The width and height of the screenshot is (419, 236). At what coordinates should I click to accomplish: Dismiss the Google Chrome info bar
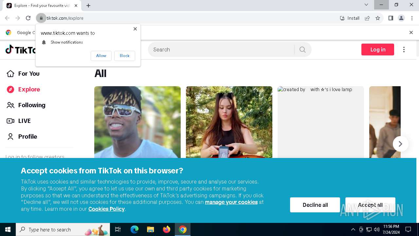pos(411,32)
